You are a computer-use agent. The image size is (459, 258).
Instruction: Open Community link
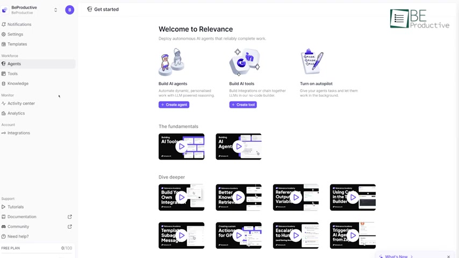pyautogui.click(x=18, y=227)
